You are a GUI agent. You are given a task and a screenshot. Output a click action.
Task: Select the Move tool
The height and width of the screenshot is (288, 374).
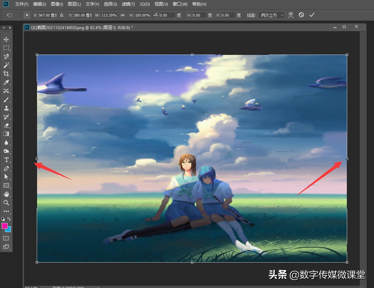pyautogui.click(x=7, y=39)
